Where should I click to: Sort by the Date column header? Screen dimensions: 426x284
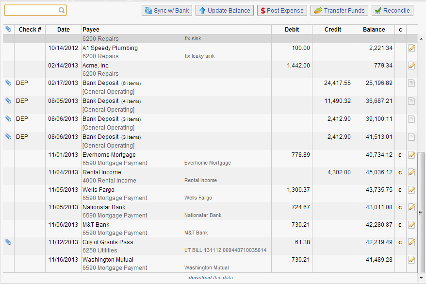coord(63,30)
